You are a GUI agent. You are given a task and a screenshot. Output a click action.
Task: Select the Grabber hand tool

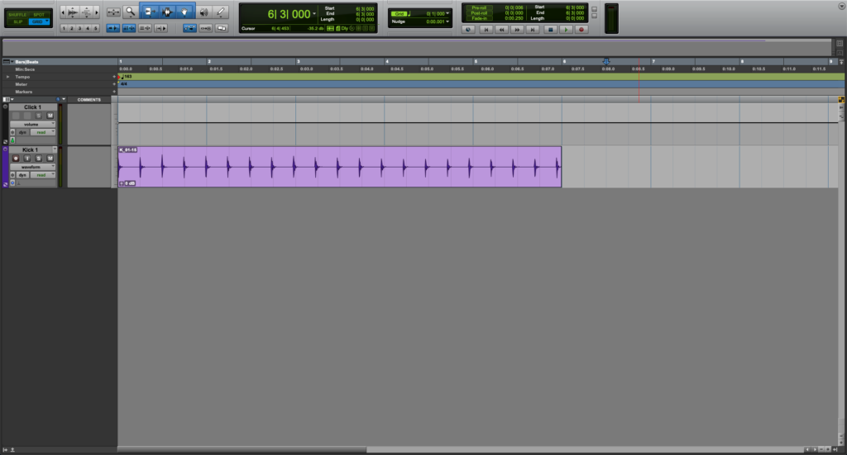tap(184, 12)
